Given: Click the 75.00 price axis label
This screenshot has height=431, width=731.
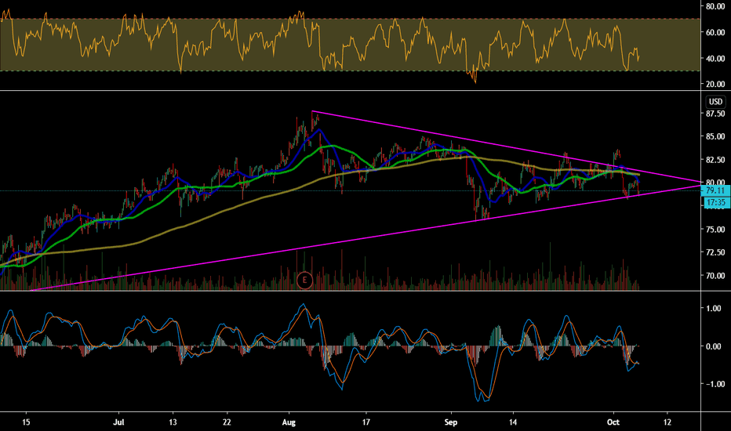Looking at the screenshot, I should (715, 230).
